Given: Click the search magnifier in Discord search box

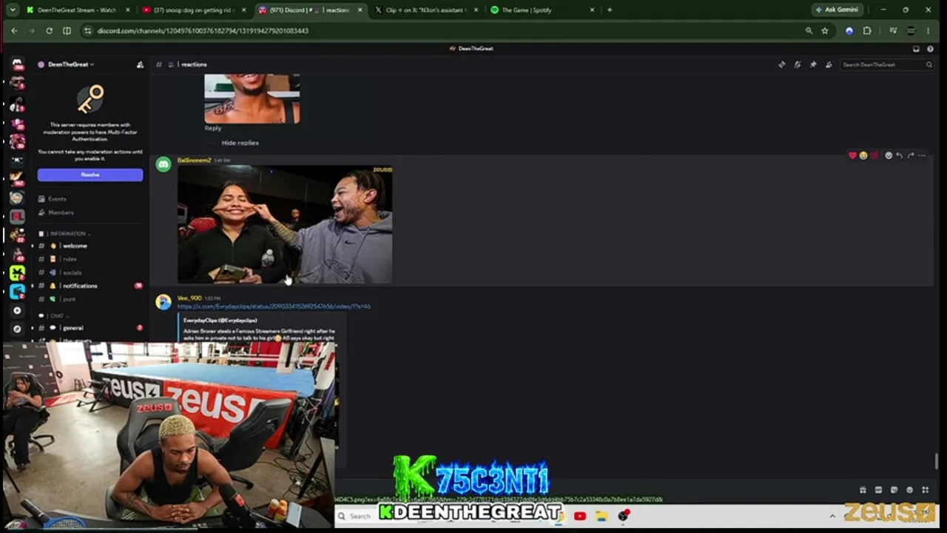Looking at the screenshot, I should [x=929, y=64].
